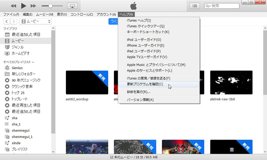This screenshot has height=160, width=267.
Task: Select ジャンル in the sidebar
Action: [25, 47]
